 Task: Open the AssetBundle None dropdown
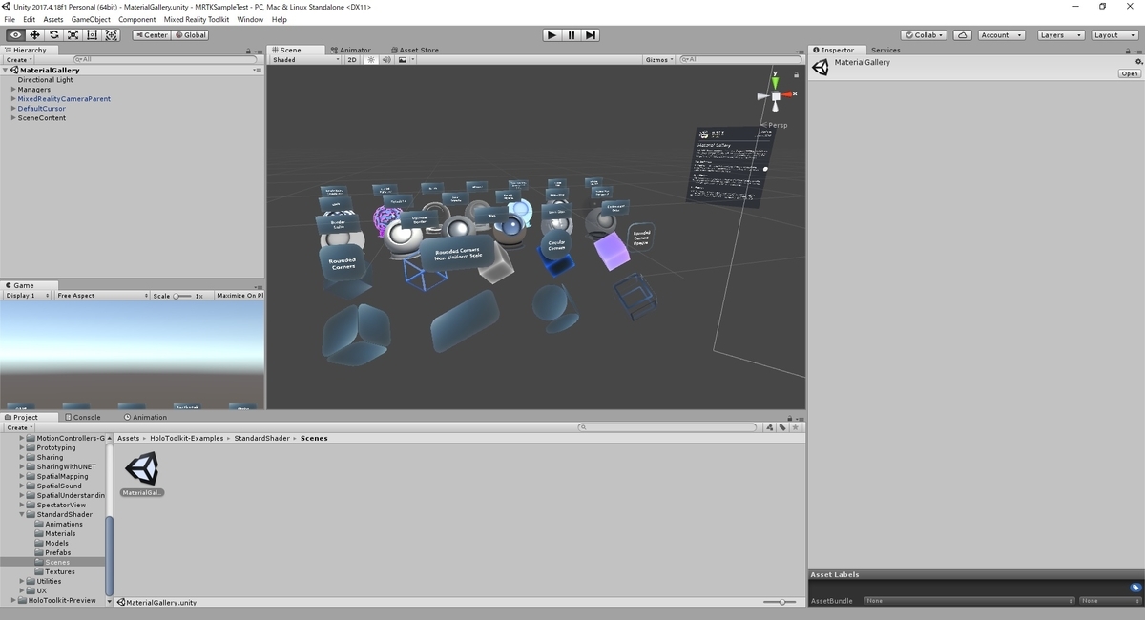click(x=968, y=601)
